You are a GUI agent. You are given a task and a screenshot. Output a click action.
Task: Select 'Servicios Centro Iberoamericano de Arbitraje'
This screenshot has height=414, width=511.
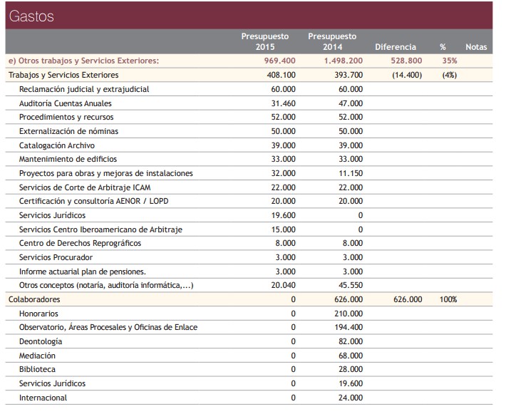coord(100,229)
